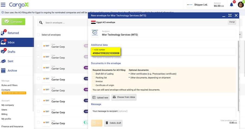Open the last Carrier Corp envelope row

pos(61,122)
